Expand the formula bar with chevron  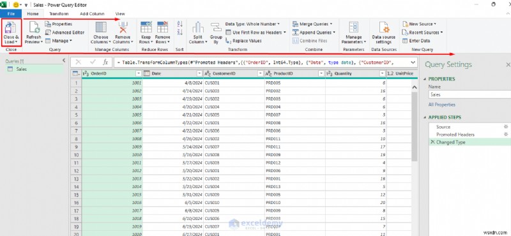(x=413, y=62)
